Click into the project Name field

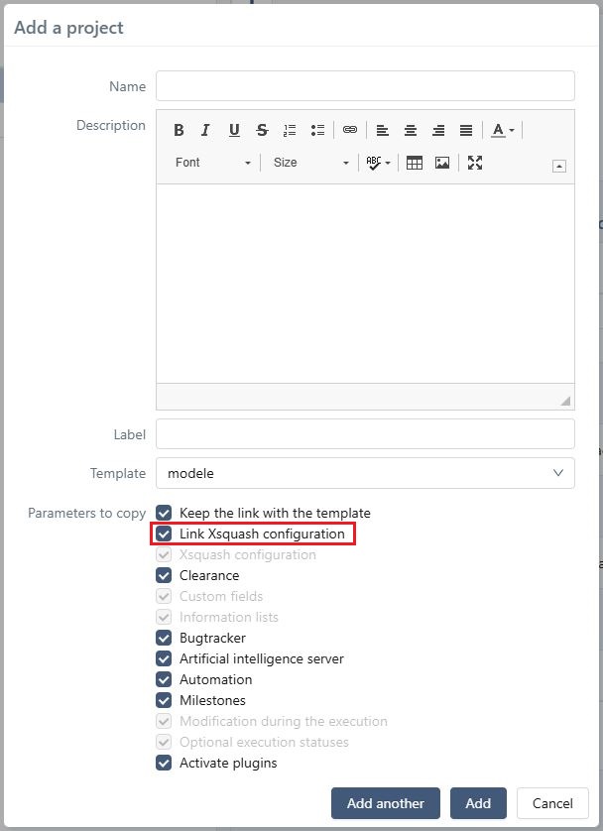click(x=365, y=86)
